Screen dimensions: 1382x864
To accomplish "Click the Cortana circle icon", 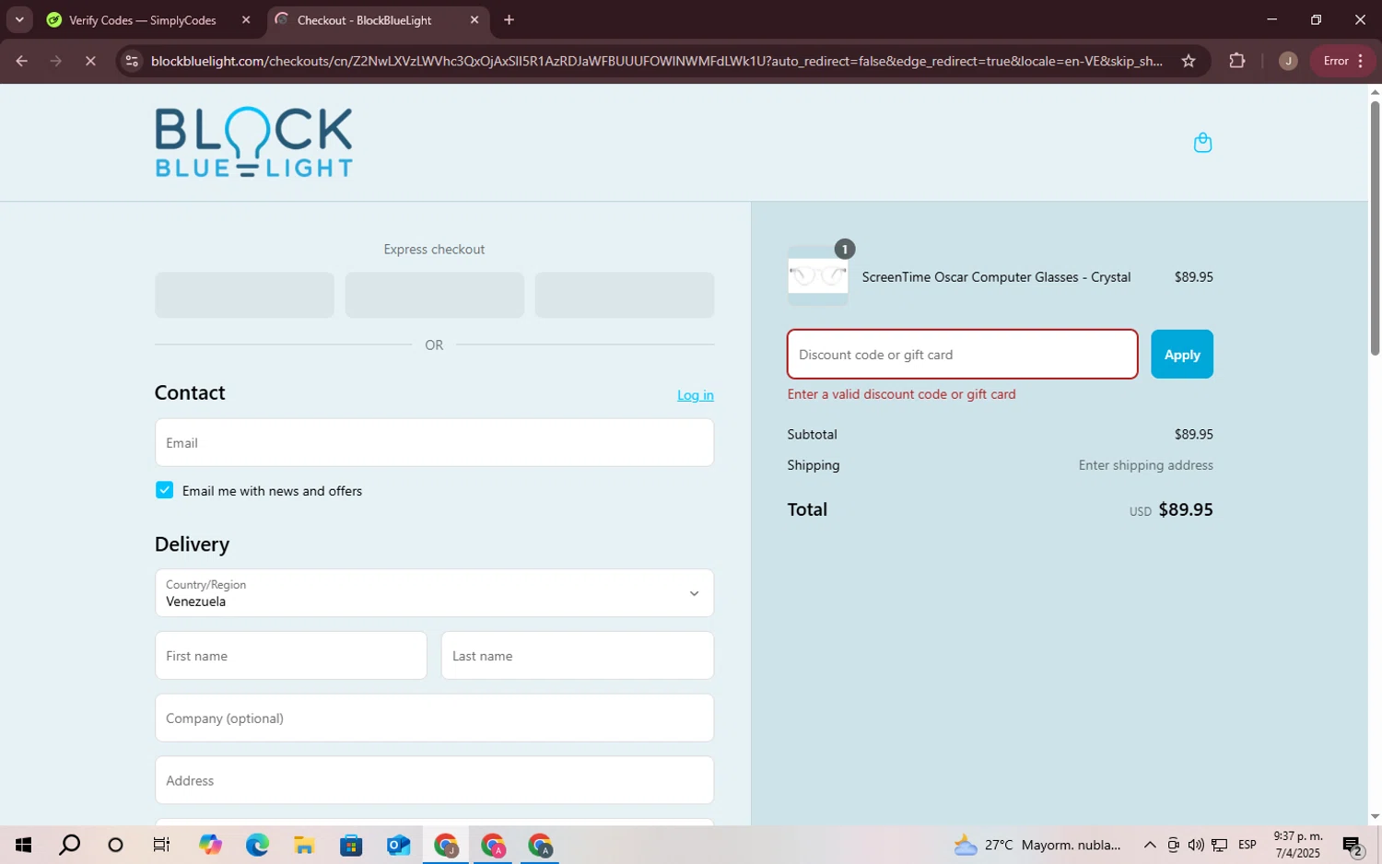I will click(x=115, y=845).
